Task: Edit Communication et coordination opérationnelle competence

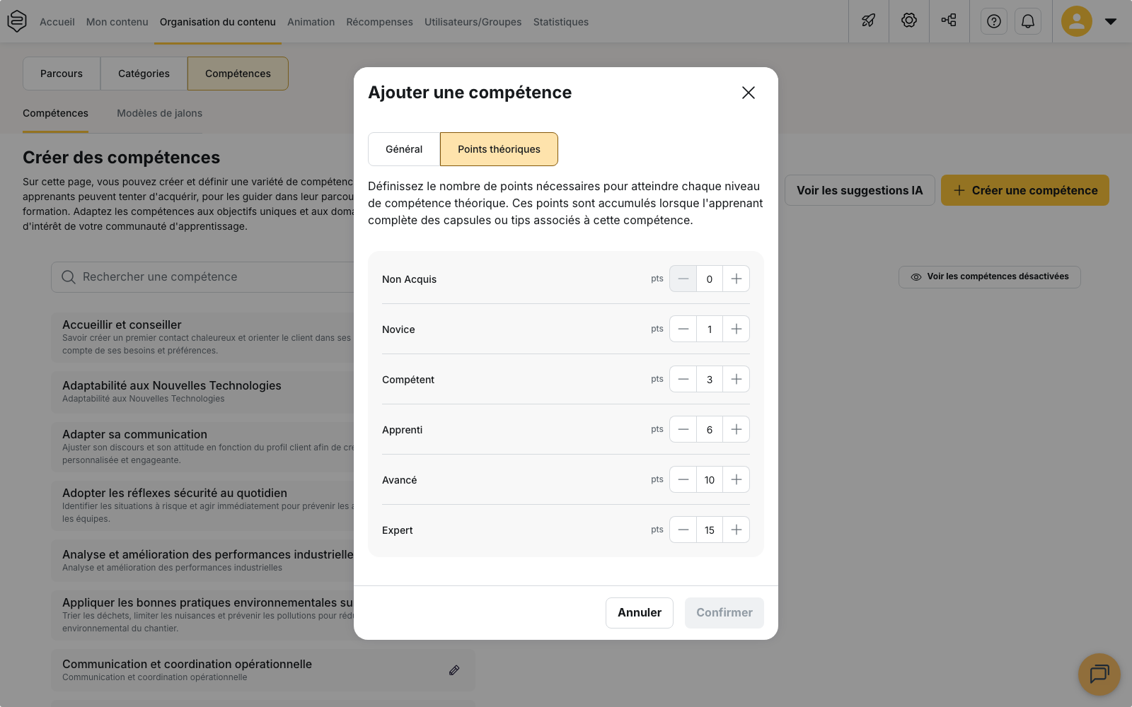Action: point(454,670)
